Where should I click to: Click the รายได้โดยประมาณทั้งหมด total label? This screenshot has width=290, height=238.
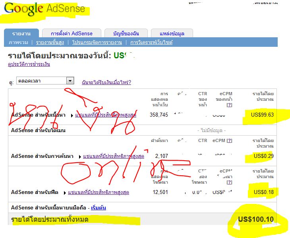50,219
